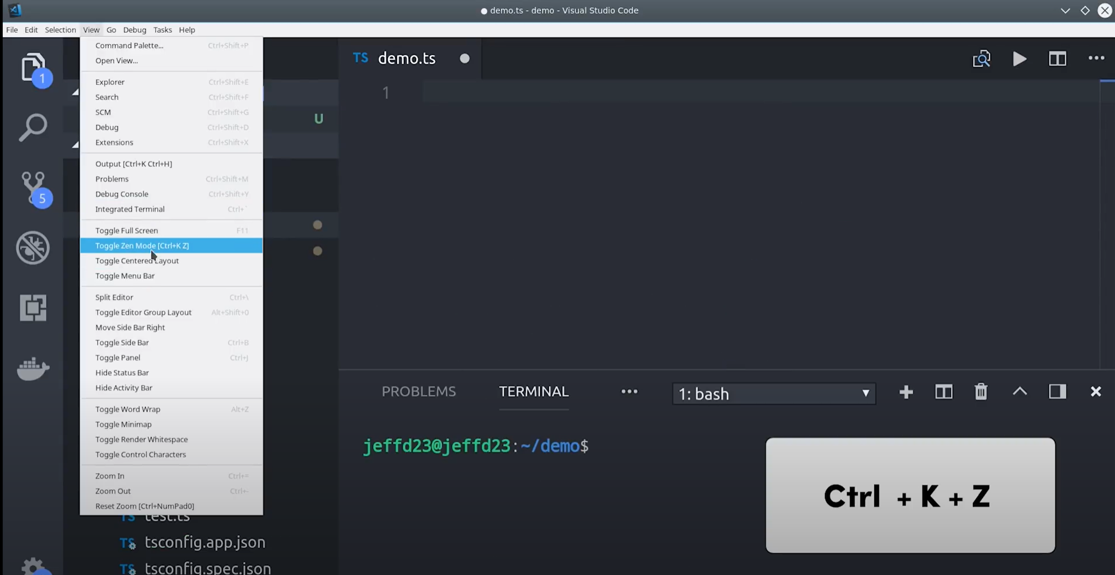Viewport: 1115px width, 575px height.
Task: Open the Debug activity bar icon
Action: [x=33, y=248]
